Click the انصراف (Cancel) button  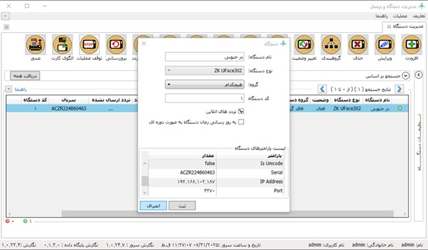(153, 206)
